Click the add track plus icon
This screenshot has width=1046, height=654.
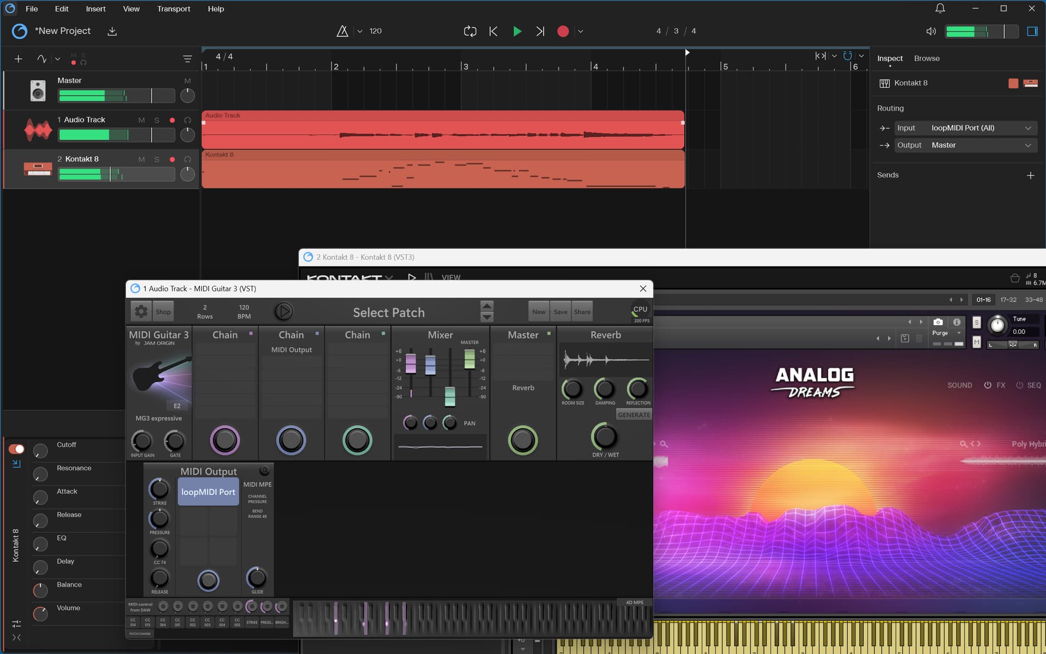[18, 59]
